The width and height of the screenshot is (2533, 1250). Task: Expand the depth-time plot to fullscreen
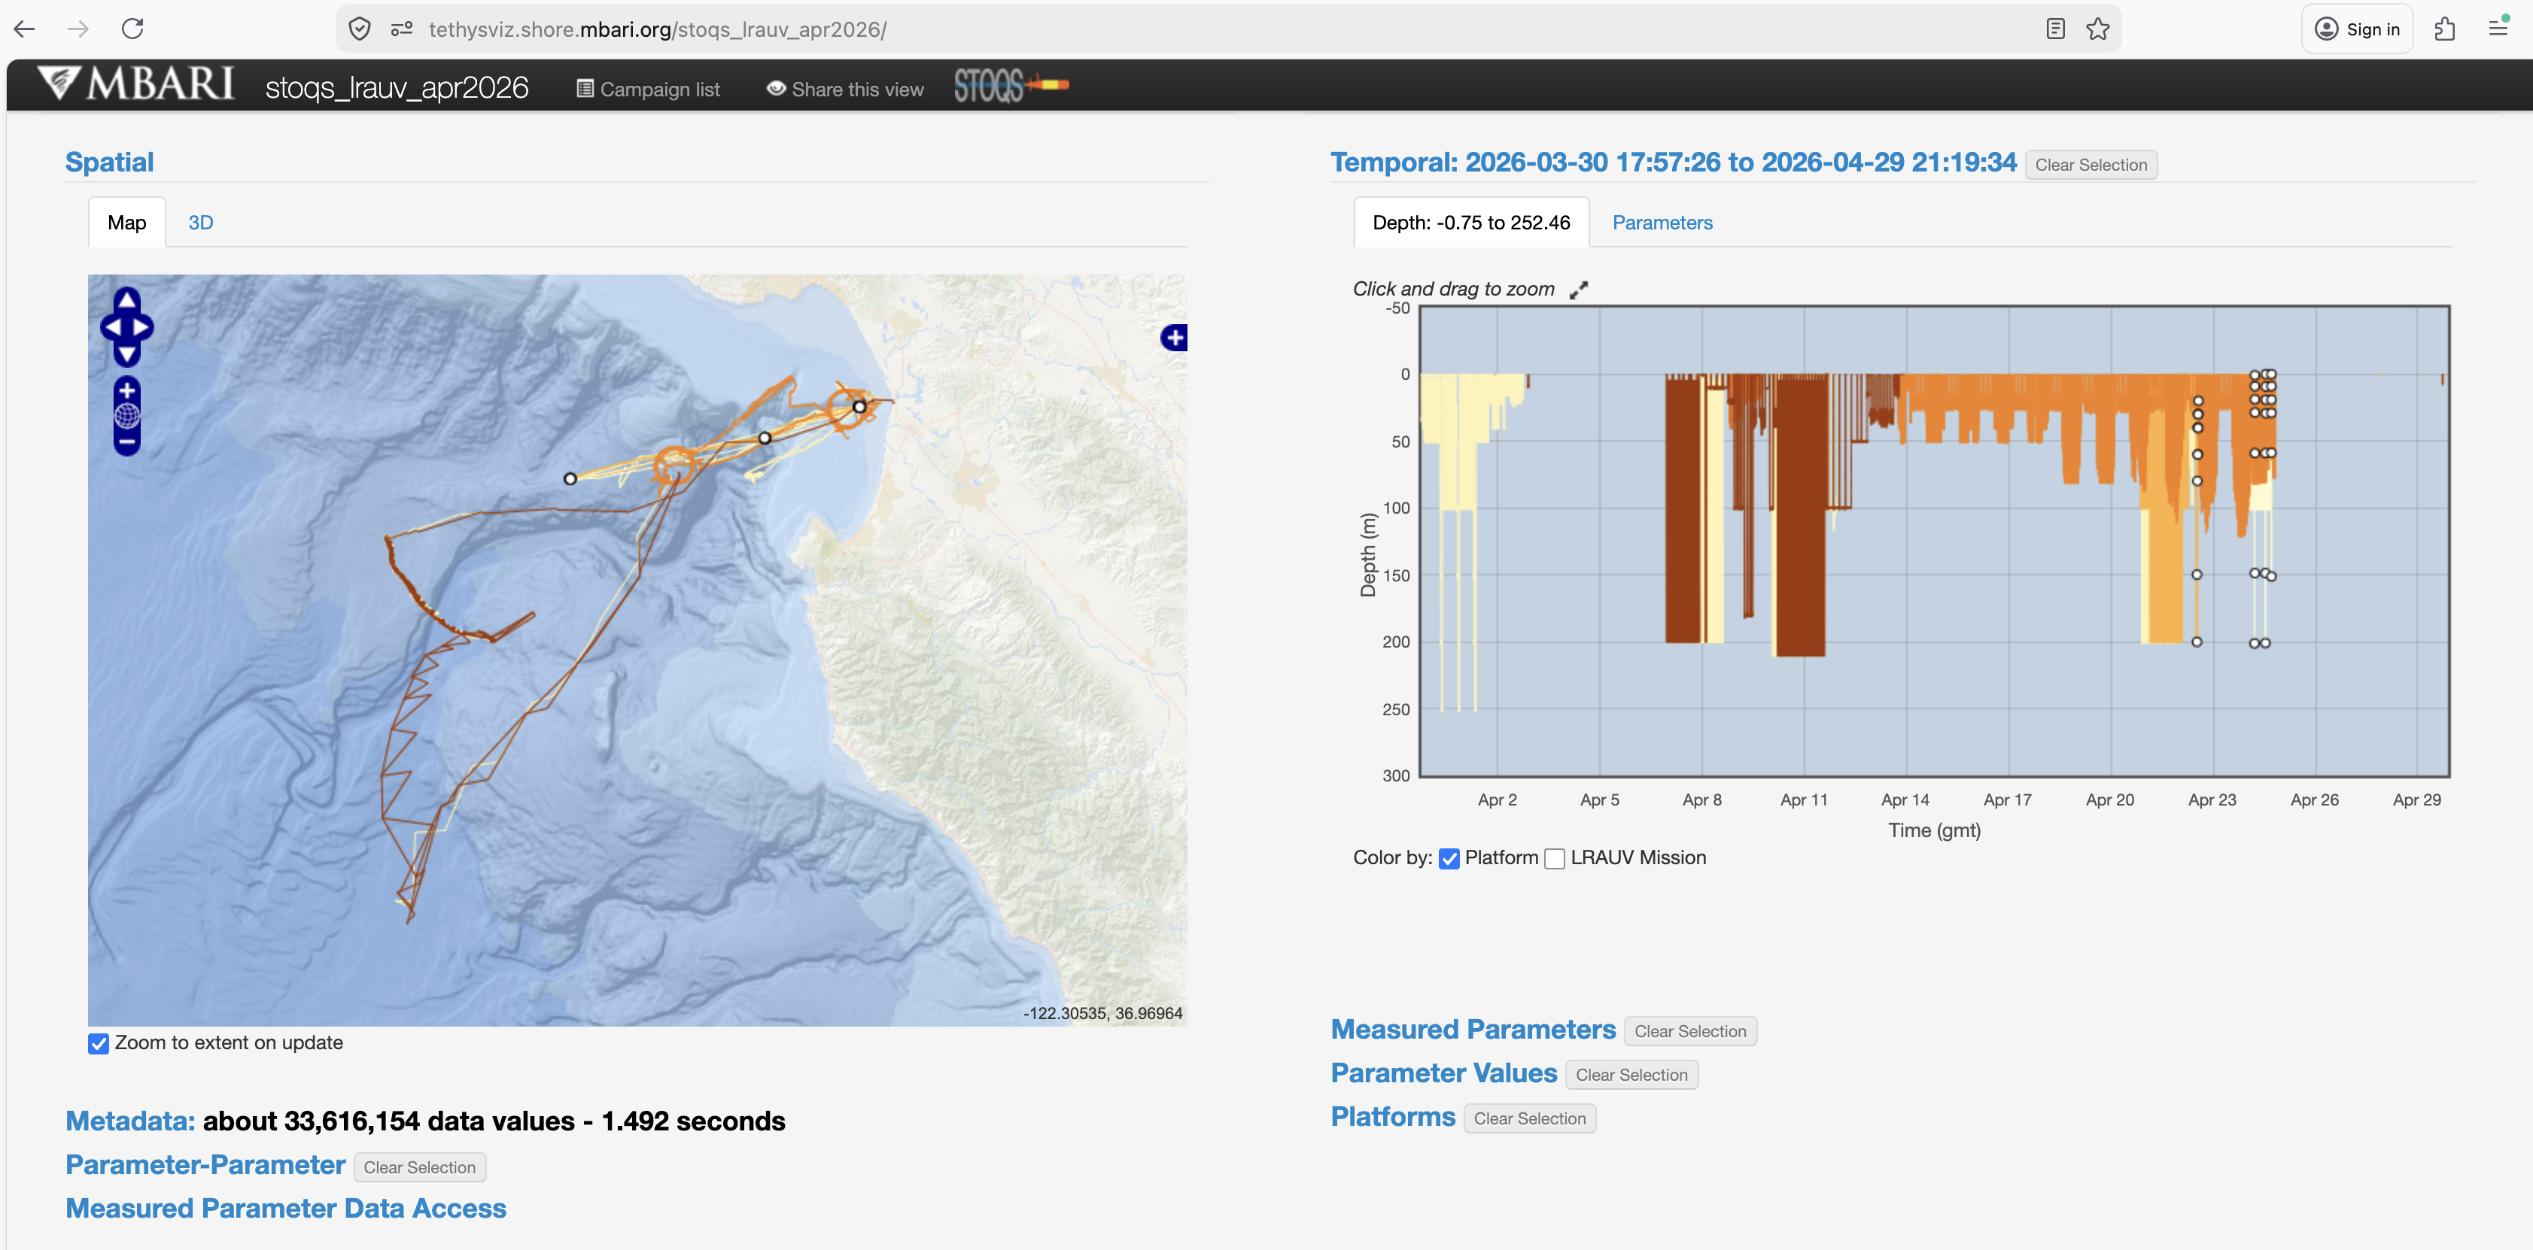coord(1578,290)
